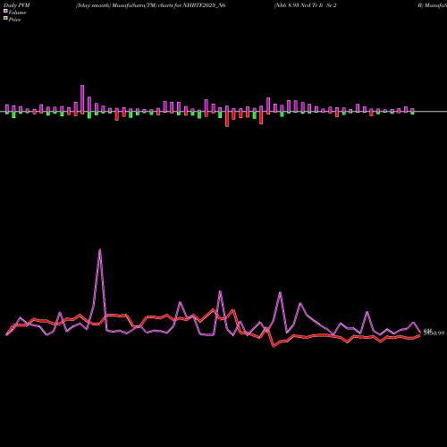Click the red-green Price legend swatch
The height and width of the screenshot is (447, 447).
[5, 19]
